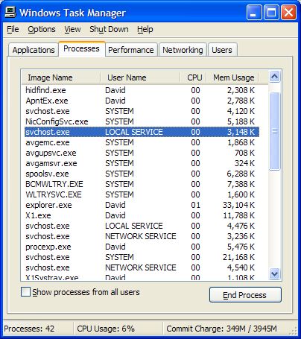Click the 7,388 K memory value
This screenshot has width=301, height=339.
[x=241, y=184]
